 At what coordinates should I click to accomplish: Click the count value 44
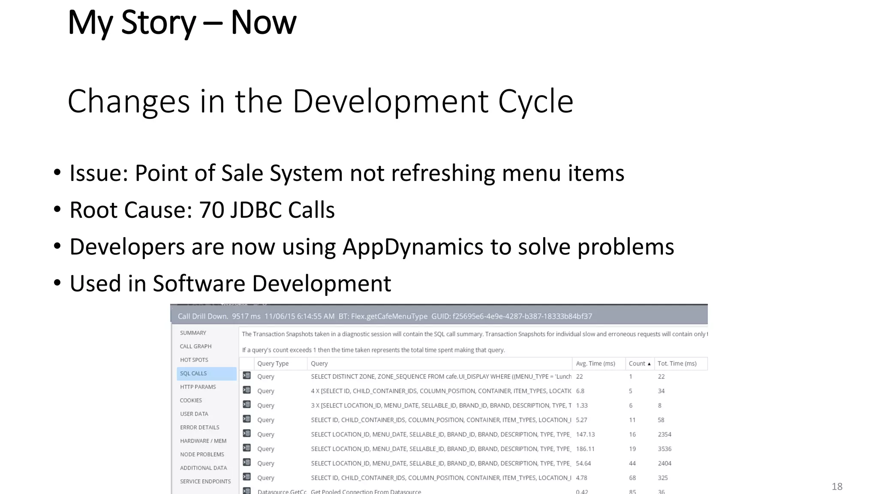point(632,464)
